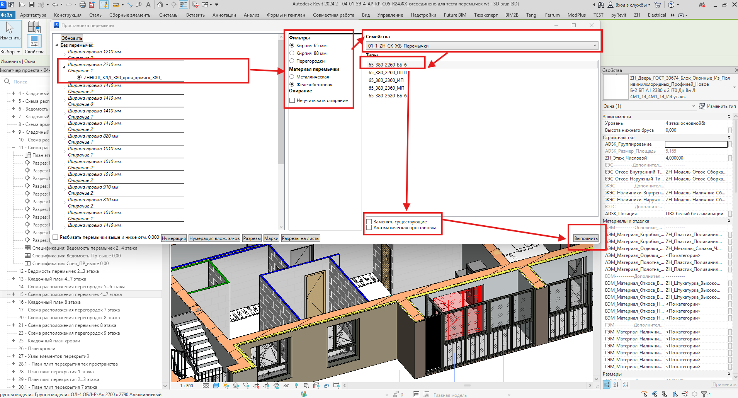Undo the last action

coord(55,5)
